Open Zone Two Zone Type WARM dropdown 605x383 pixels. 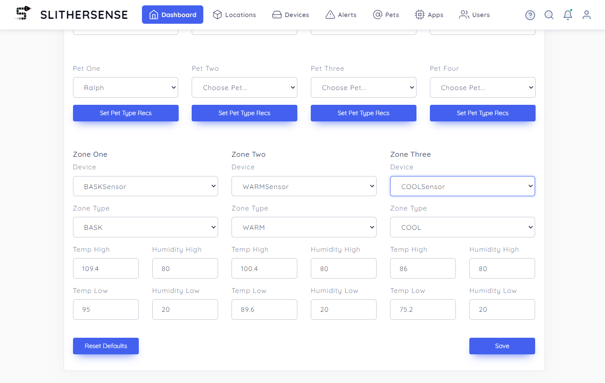click(304, 227)
